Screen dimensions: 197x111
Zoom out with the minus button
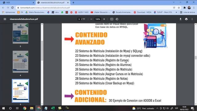(91, 19)
